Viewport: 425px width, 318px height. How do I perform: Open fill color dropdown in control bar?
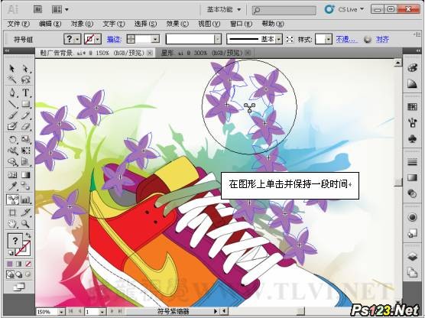[78, 40]
